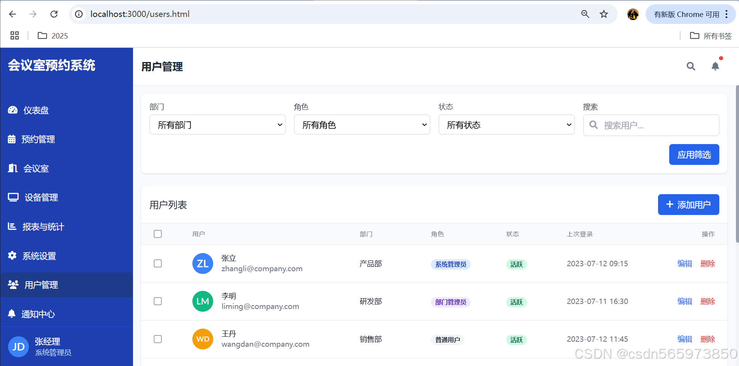Open Chrome's three-dot menu
Image resolution: width=739 pixels, height=366 pixels.
click(x=727, y=14)
